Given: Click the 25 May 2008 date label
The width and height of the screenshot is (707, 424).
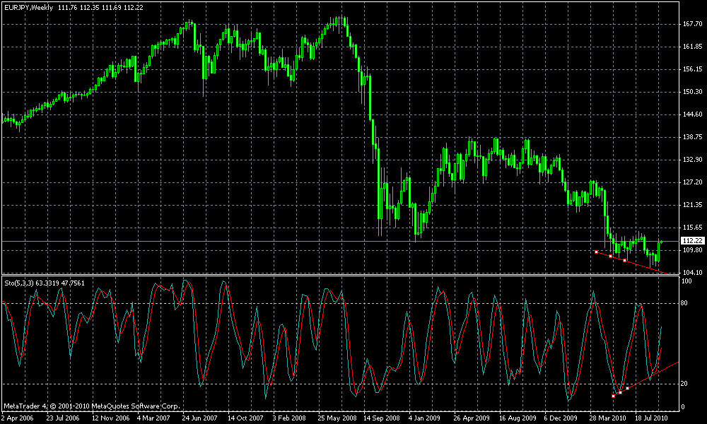Looking at the screenshot, I should 337,418.
